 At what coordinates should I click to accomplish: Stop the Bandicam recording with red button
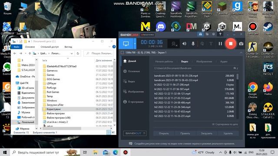231,43
